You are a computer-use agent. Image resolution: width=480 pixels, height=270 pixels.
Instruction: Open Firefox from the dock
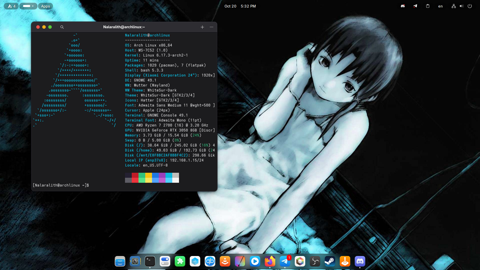point(270,261)
